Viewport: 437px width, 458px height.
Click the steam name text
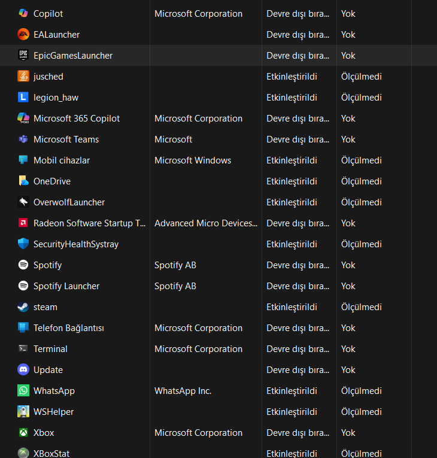pos(45,307)
